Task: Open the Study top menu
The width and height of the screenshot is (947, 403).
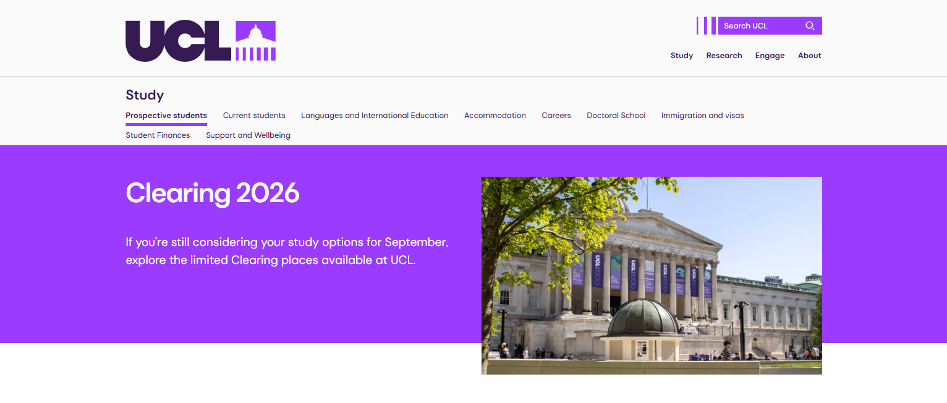Action: click(682, 56)
